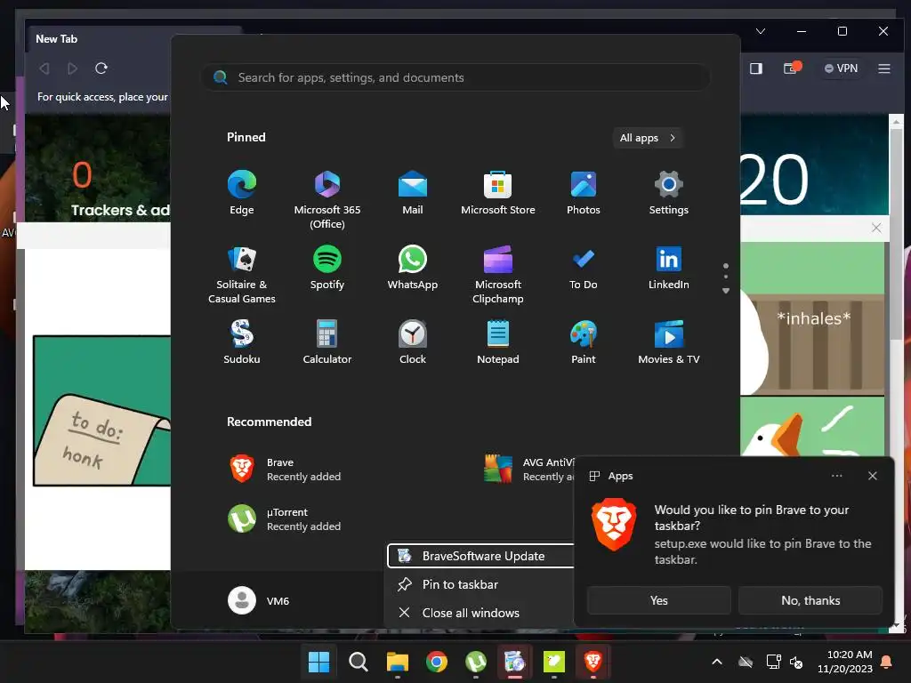Reload the page in Brave
This screenshot has height=683, width=911.
[101, 68]
